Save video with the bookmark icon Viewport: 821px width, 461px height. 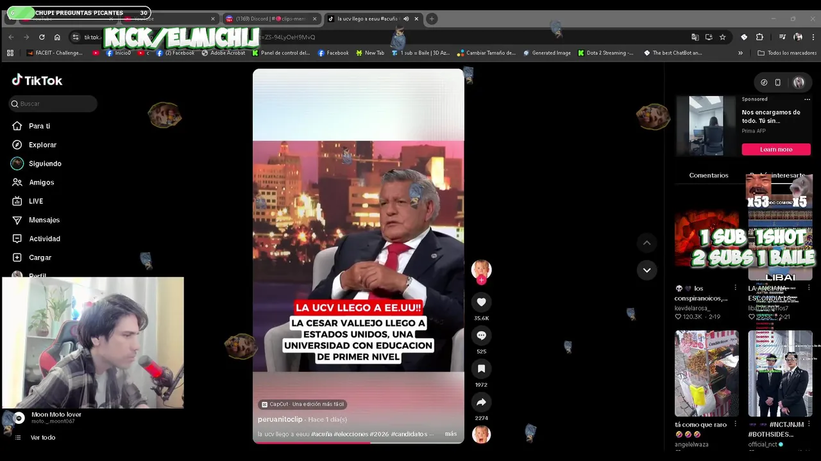coord(481,369)
